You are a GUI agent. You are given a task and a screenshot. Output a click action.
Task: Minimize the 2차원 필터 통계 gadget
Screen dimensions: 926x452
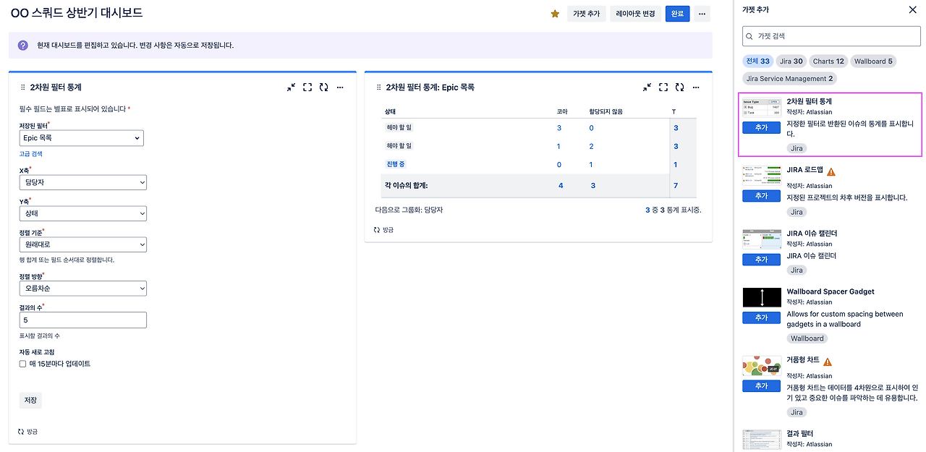point(292,87)
